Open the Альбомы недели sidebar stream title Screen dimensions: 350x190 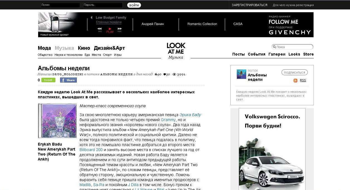[257, 77]
